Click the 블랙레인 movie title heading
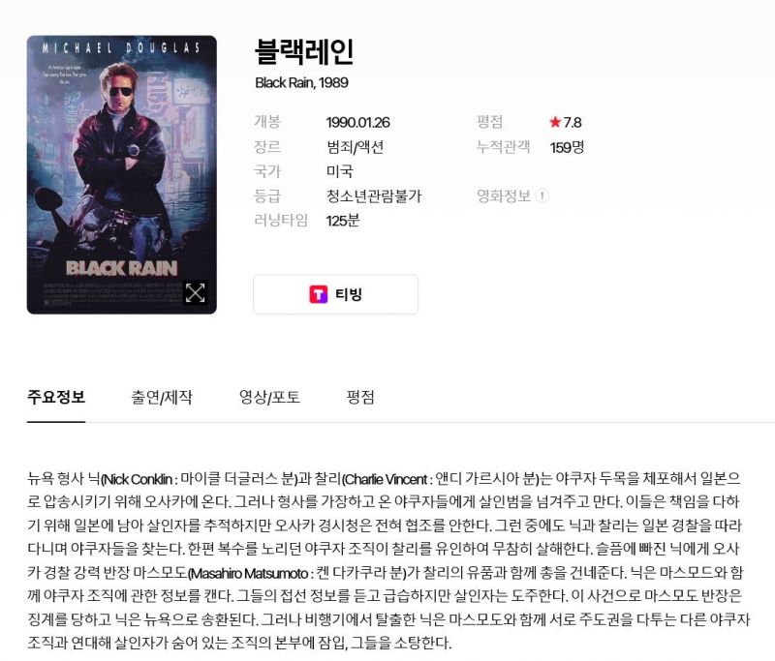The width and height of the screenshot is (775, 661). point(303,51)
